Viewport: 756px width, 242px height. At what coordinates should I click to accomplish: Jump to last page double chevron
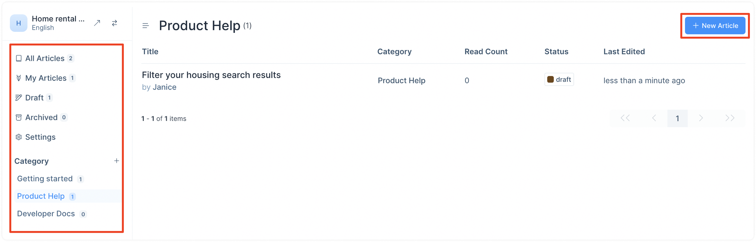coord(730,118)
